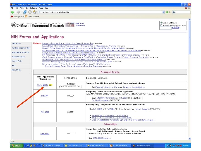
Task: Open the Hurricane Rita delays notice link
Action: [68, 43]
